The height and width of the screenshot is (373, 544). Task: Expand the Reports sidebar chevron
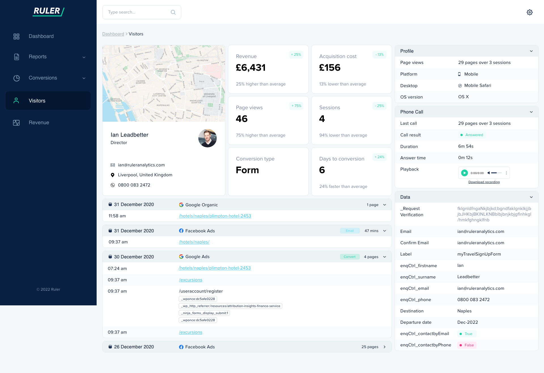(x=84, y=57)
